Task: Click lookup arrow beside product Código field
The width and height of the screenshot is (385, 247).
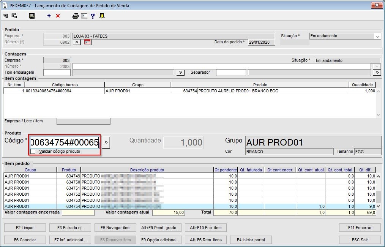Action: pos(106,142)
